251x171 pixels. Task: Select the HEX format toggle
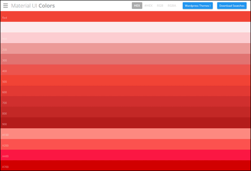137,5
